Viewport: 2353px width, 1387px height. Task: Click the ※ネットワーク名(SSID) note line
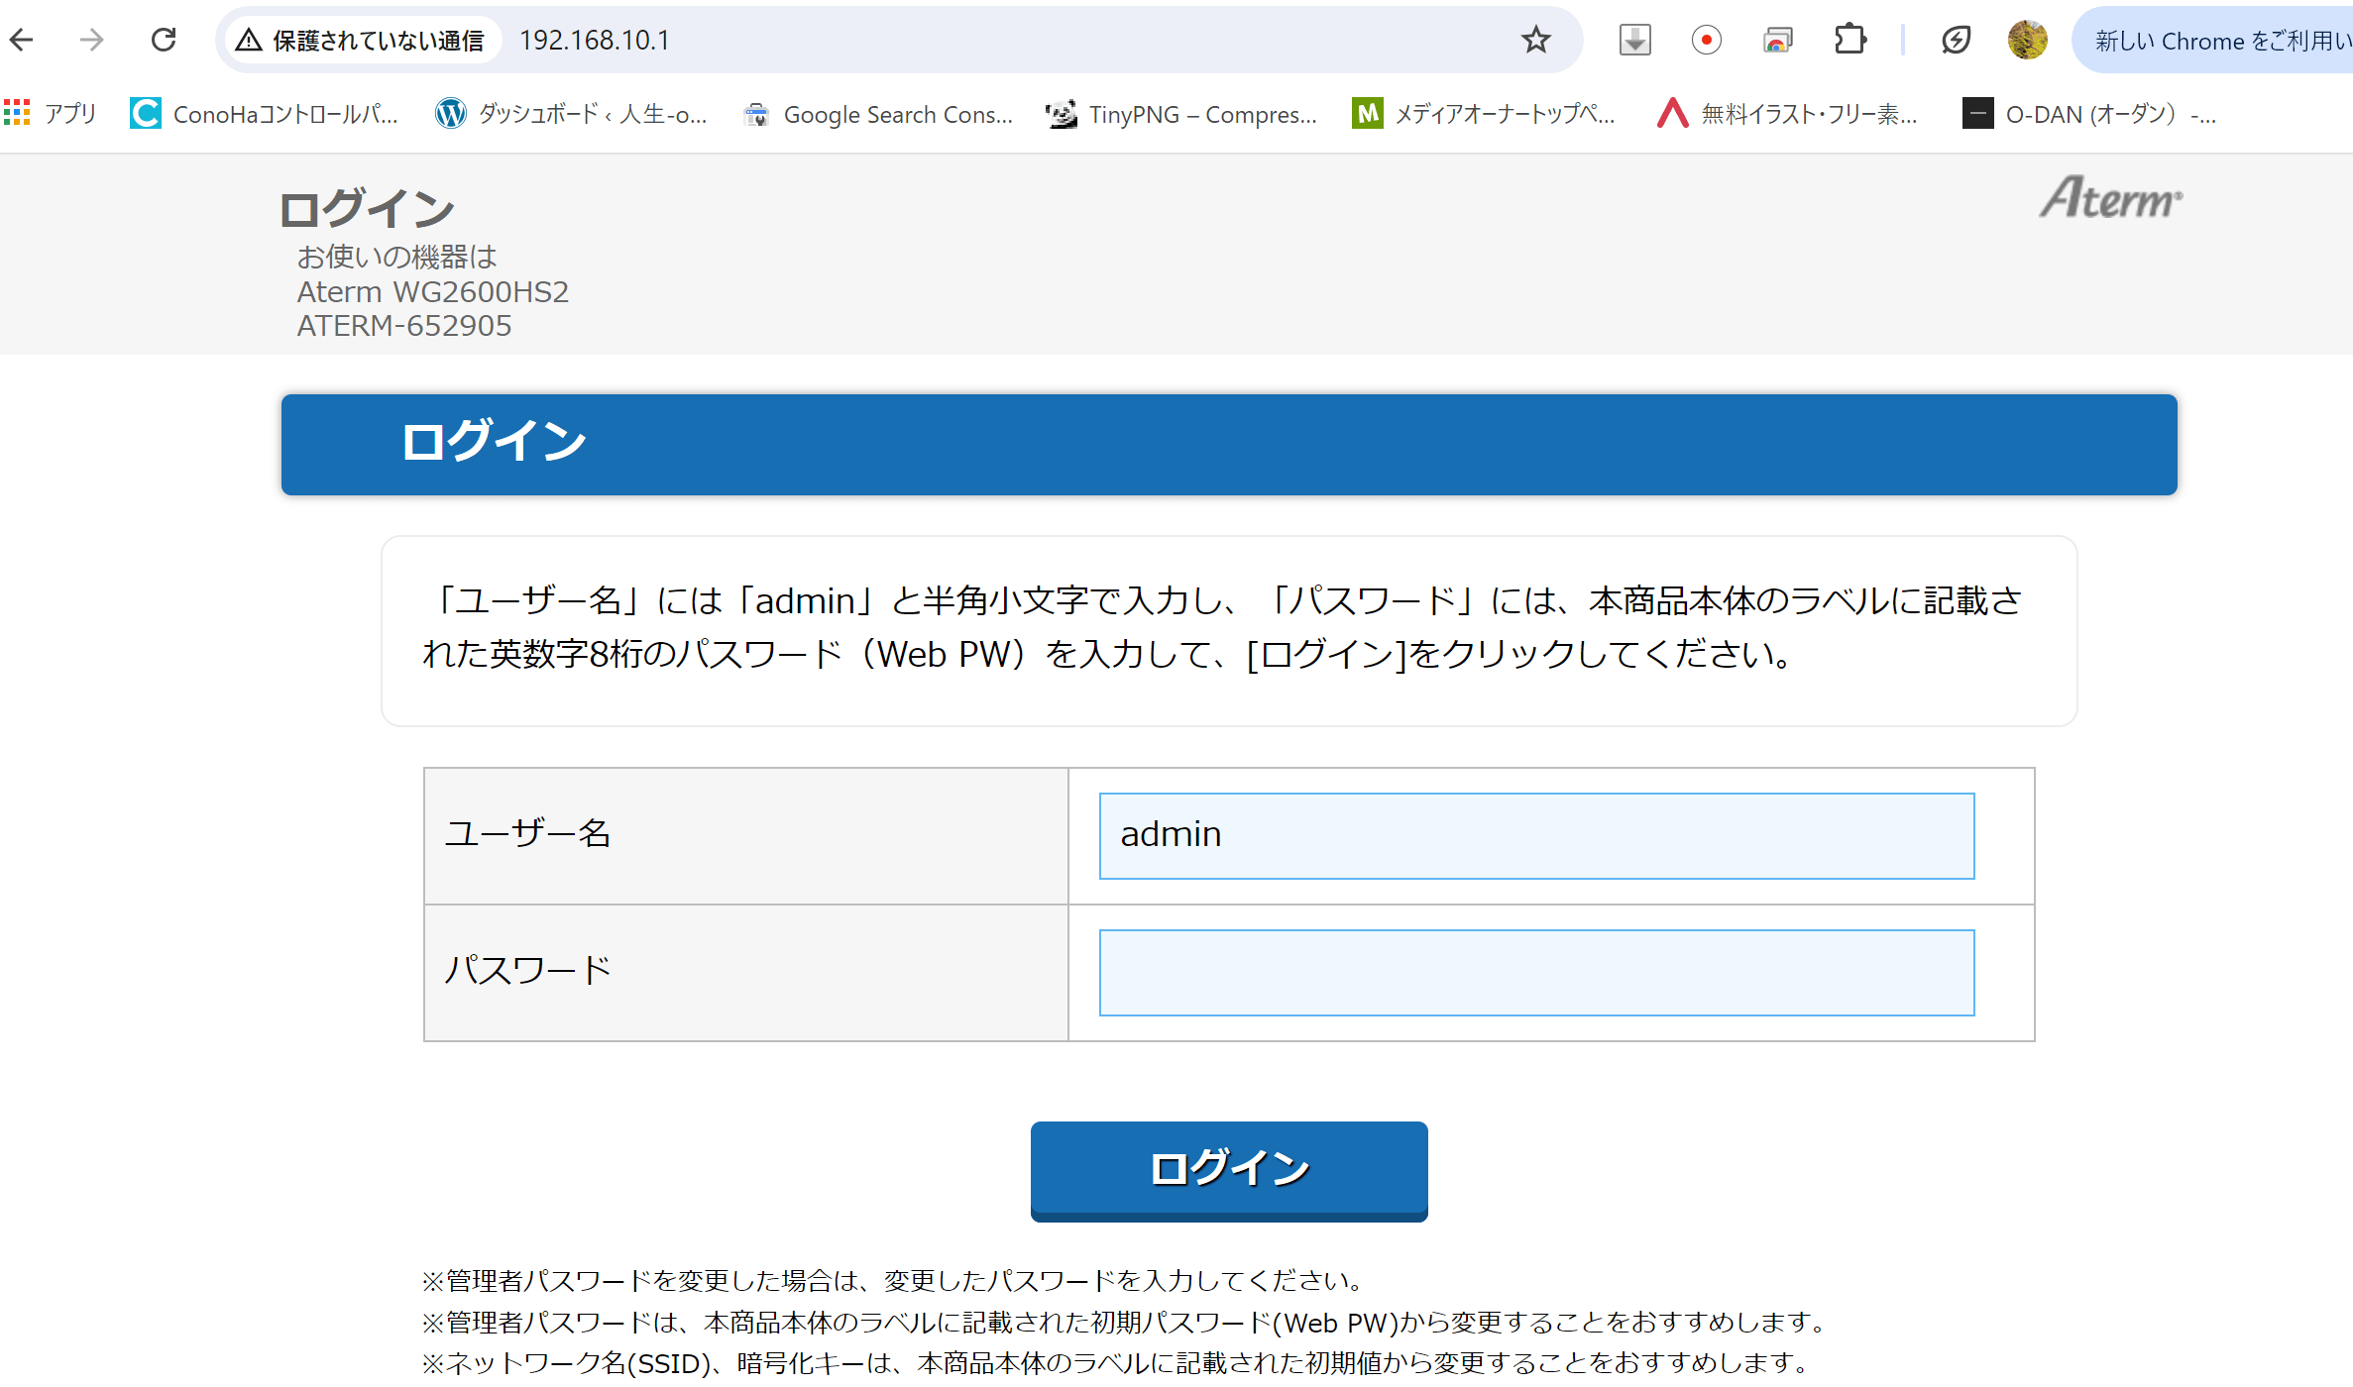(x=1118, y=1363)
